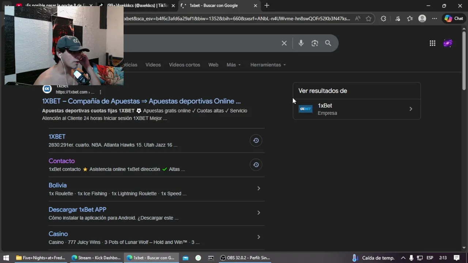The width and height of the screenshot is (468, 263).
Task: Click history icon in 1XBET sitelink row
Action: (256, 140)
